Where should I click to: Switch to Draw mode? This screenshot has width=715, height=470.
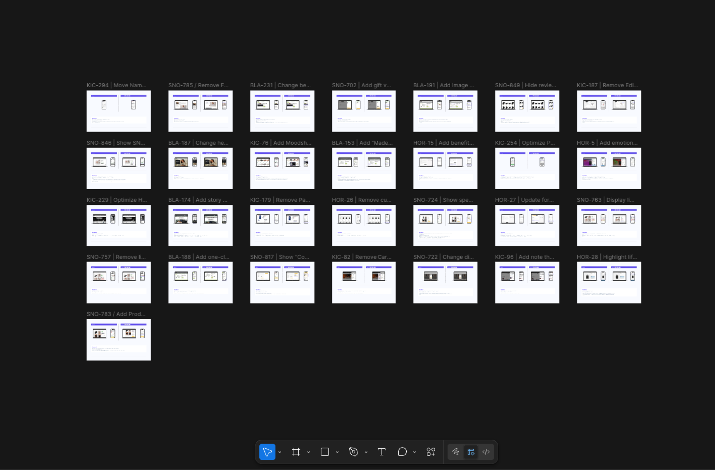[456, 452]
